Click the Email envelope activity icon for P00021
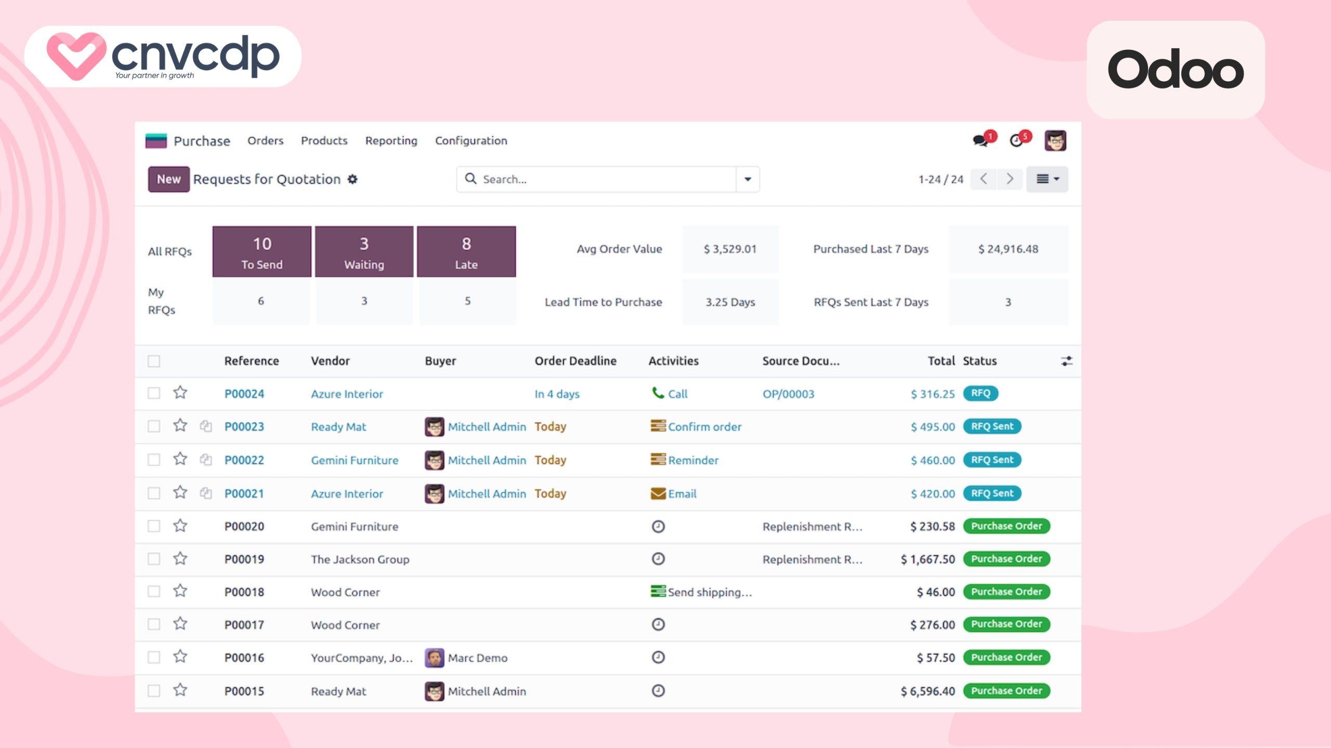This screenshot has height=748, width=1331. coord(658,493)
